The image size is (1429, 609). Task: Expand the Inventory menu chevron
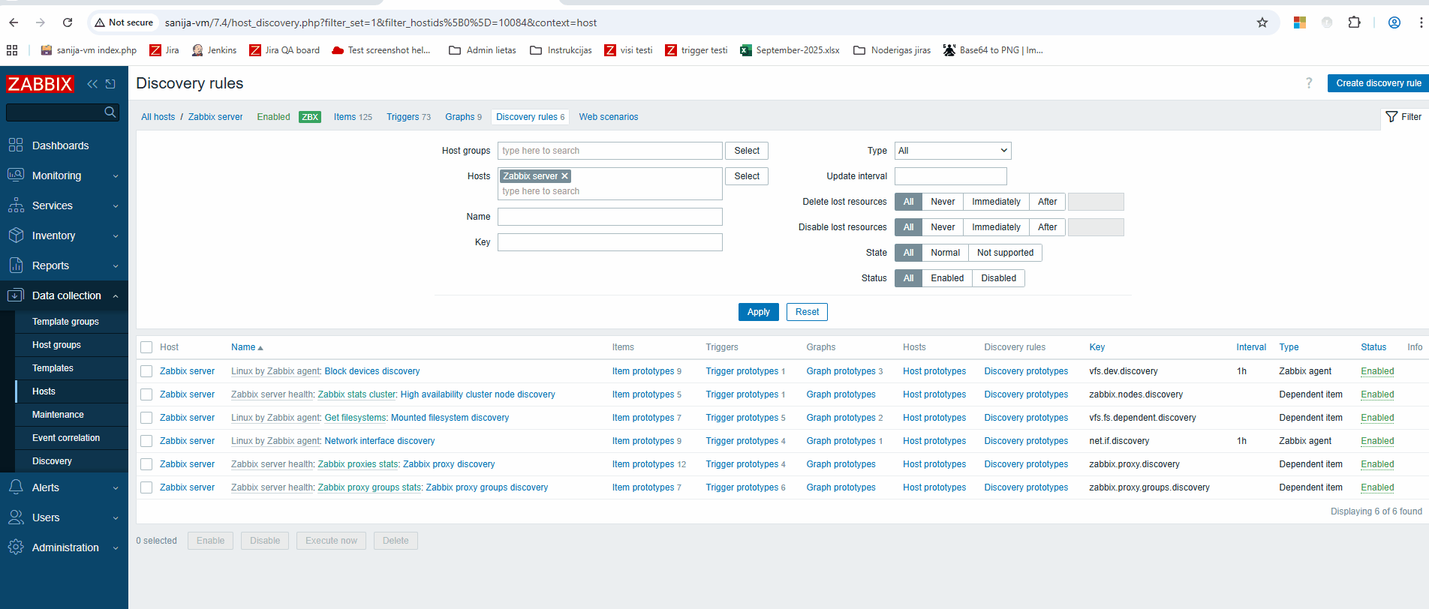click(116, 236)
